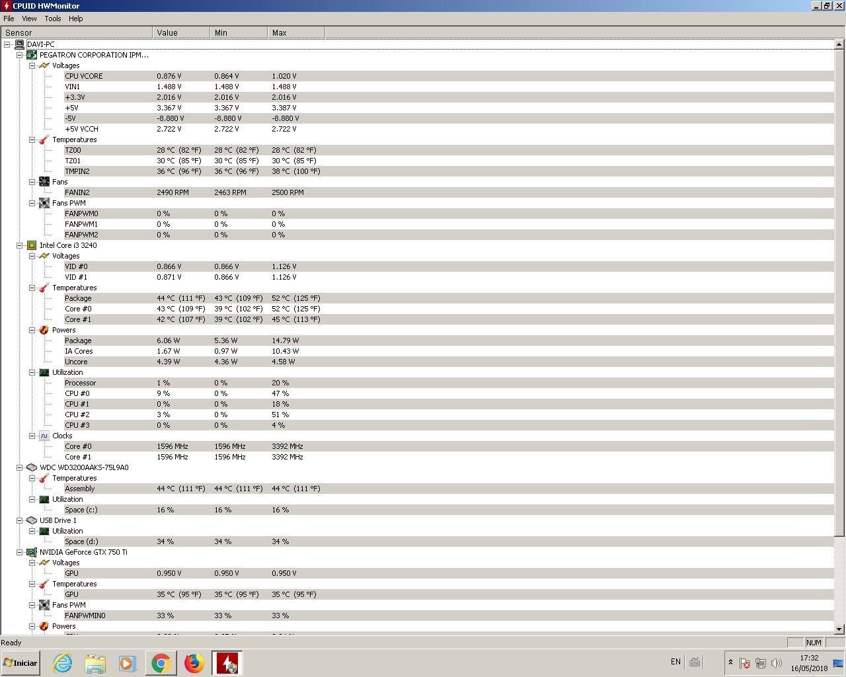Image resolution: width=846 pixels, height=677 pixels.
Task: Click the motherboard Fans PWM icon
Action: coord(44,203)
